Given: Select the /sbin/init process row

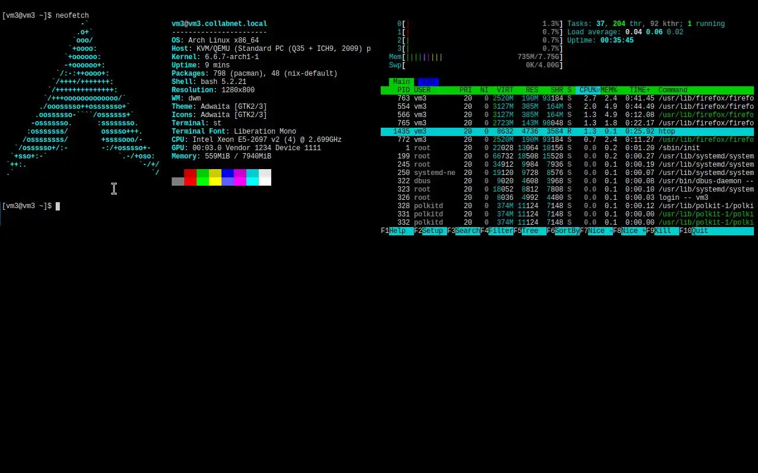Looking at the screenshot, I should [567, 148].
